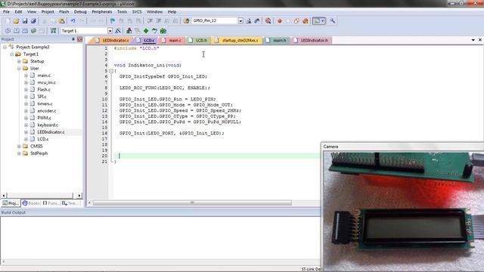The height and width of the screenshot is (272, 484).
Task: Select LEDIndicator.c in project tree
Action: click(51, 132)
